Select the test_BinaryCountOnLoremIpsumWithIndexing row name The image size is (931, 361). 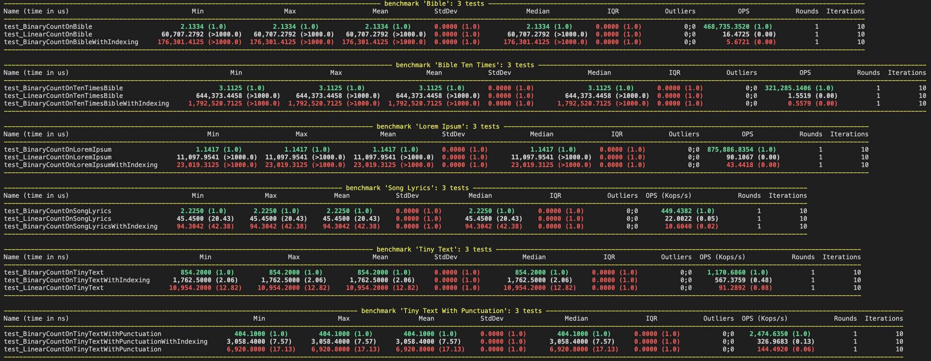[x=81, y=165]
